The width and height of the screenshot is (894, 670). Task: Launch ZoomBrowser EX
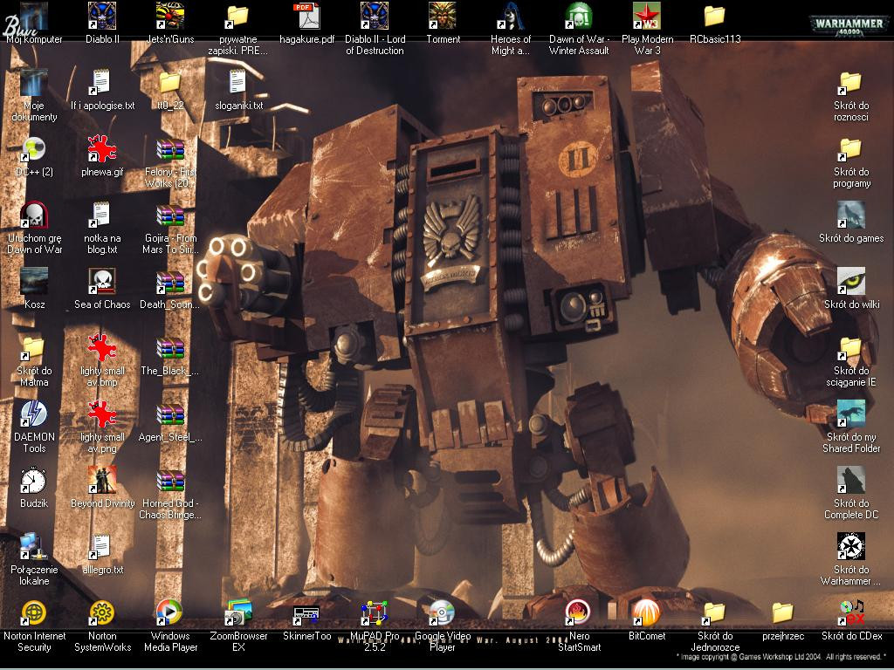(x=238, y=613)
